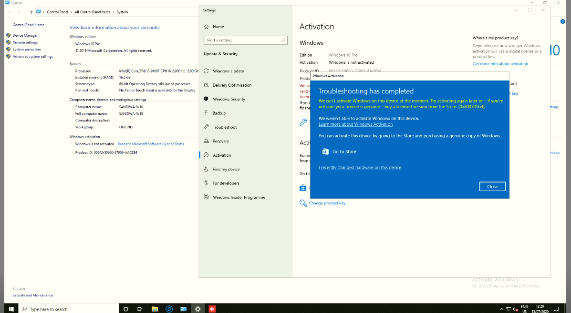Image resolution: width=571 pixels, height=313 pixels.
Task: Select Find my device in sidebar
Action: [x=226, y=169]
